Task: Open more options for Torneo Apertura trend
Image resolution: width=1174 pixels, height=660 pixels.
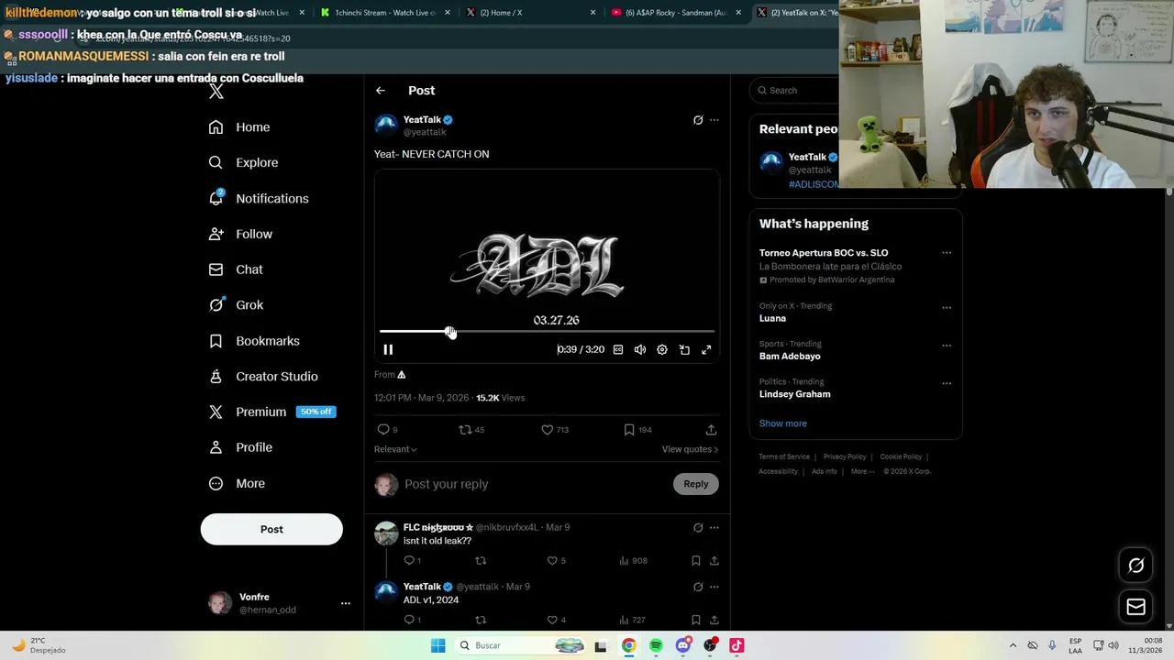Action: click(x=947, y=253)
